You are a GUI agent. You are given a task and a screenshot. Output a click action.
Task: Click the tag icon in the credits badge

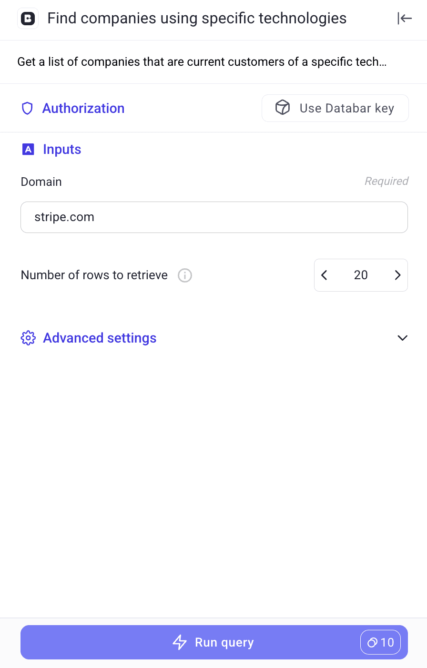click(x=372, y=642)
